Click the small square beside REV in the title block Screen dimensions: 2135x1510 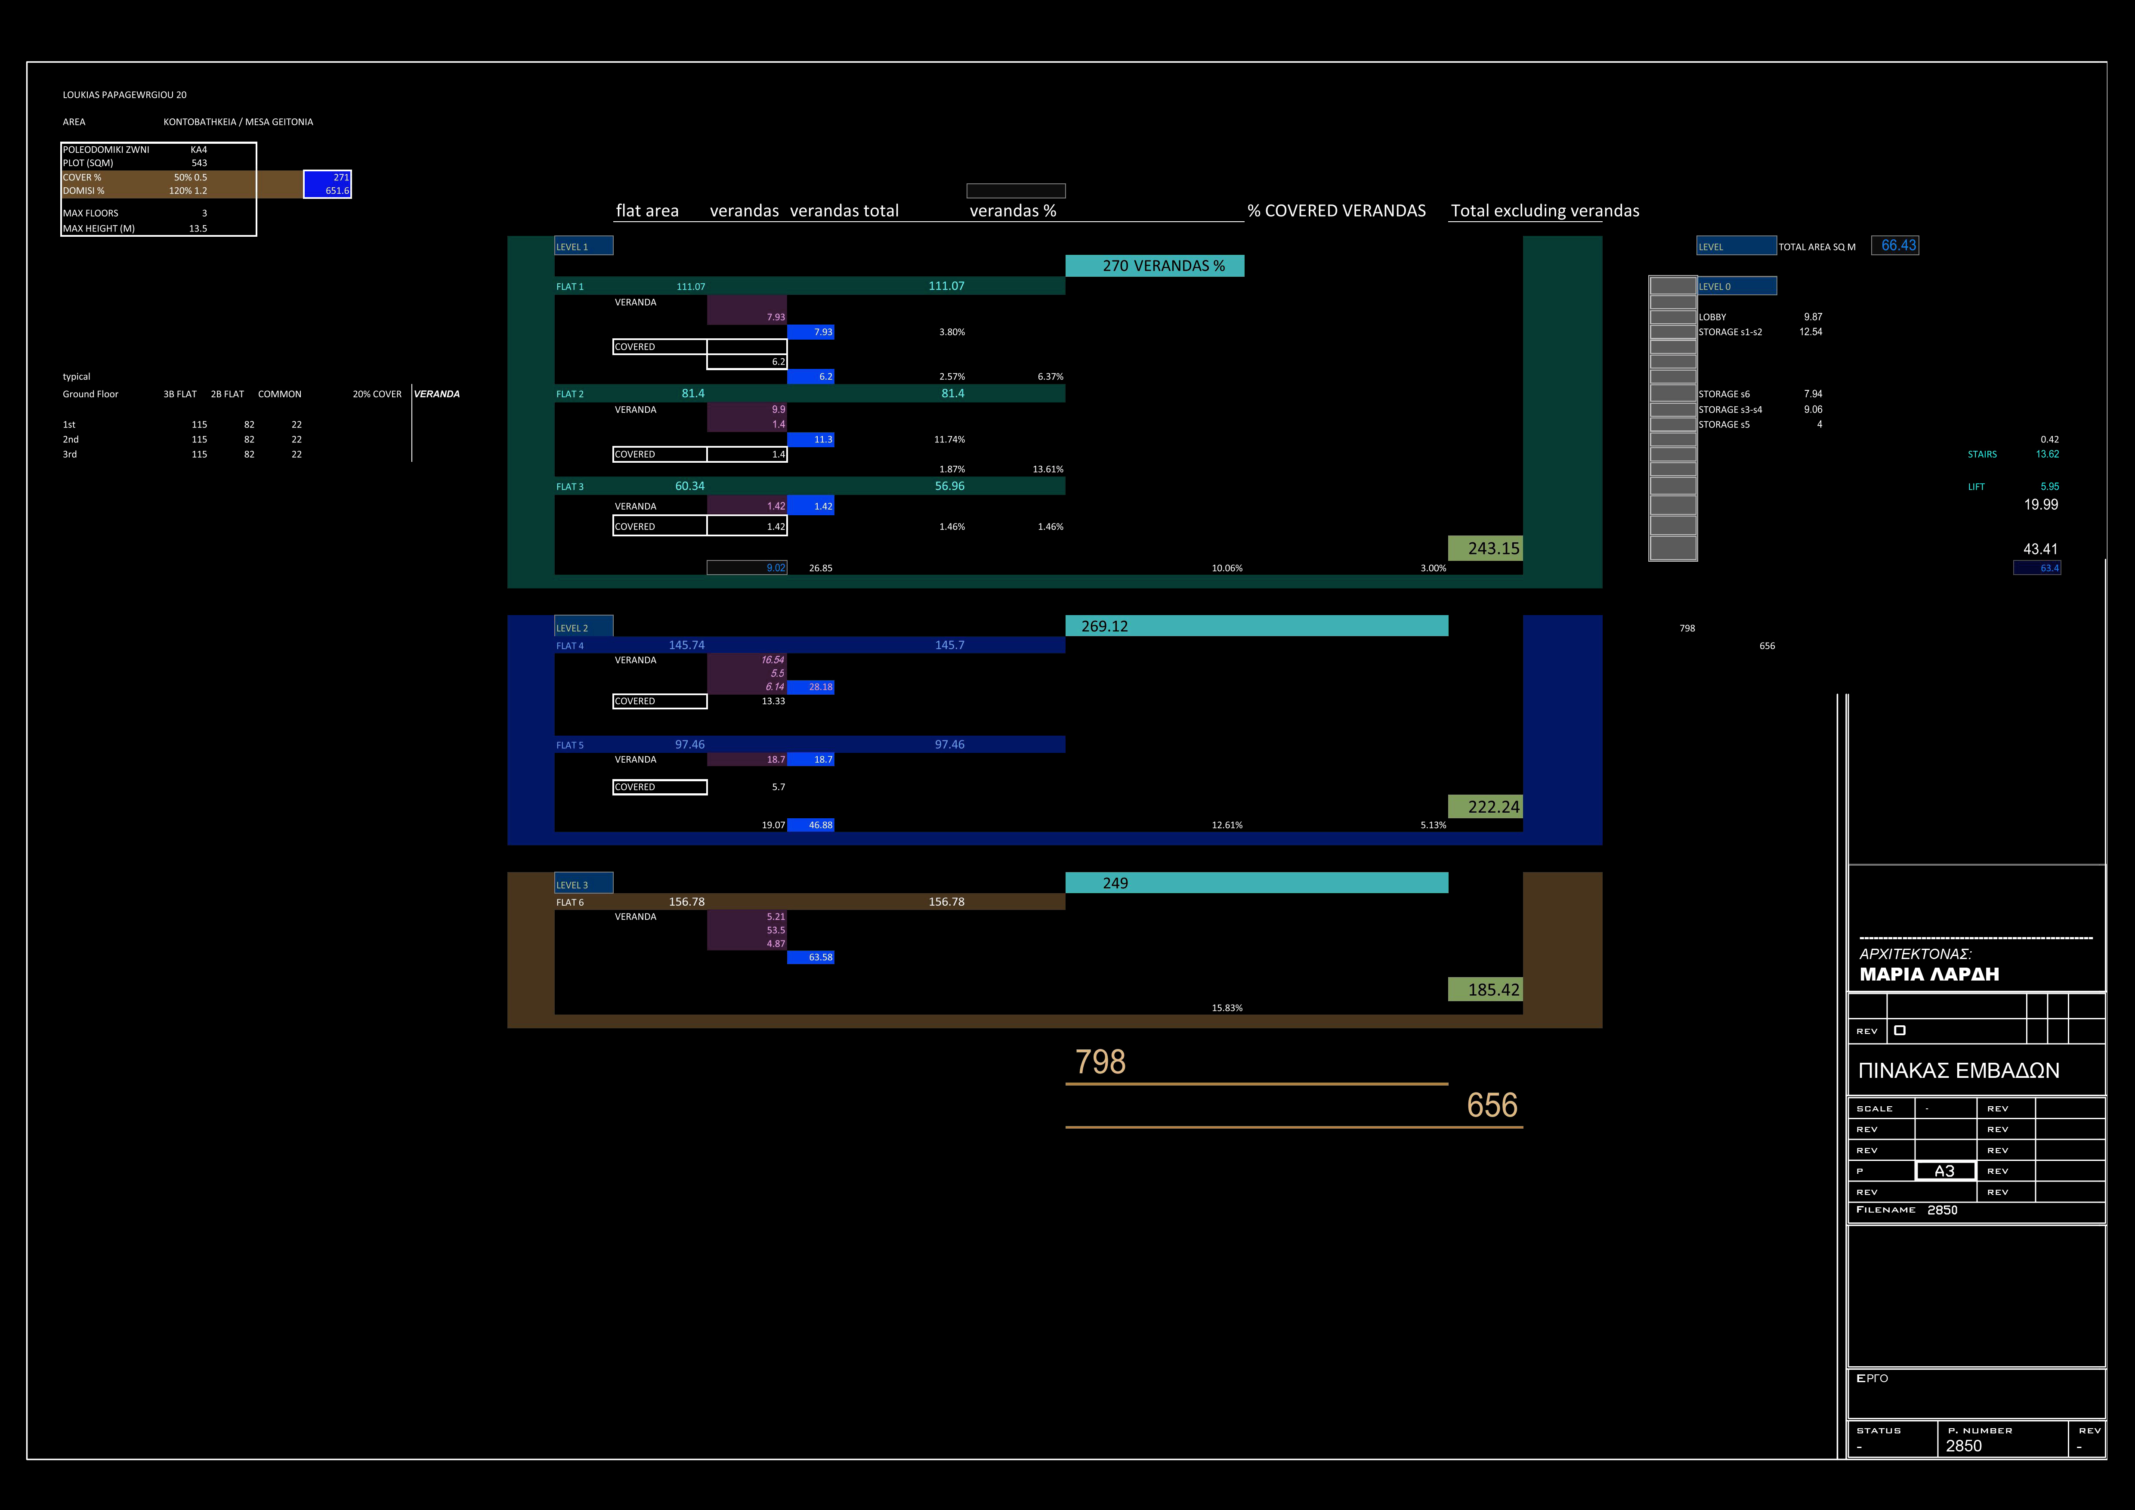coord(1900,1030)
